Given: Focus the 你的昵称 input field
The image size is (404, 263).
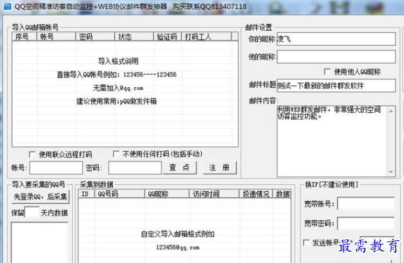Looking at the screenshot, I should click(336, 39).
